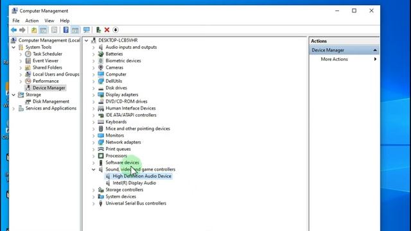Open the Help menu
The image size is (411, 231).
pyautogui.click(x=64, y=21)
